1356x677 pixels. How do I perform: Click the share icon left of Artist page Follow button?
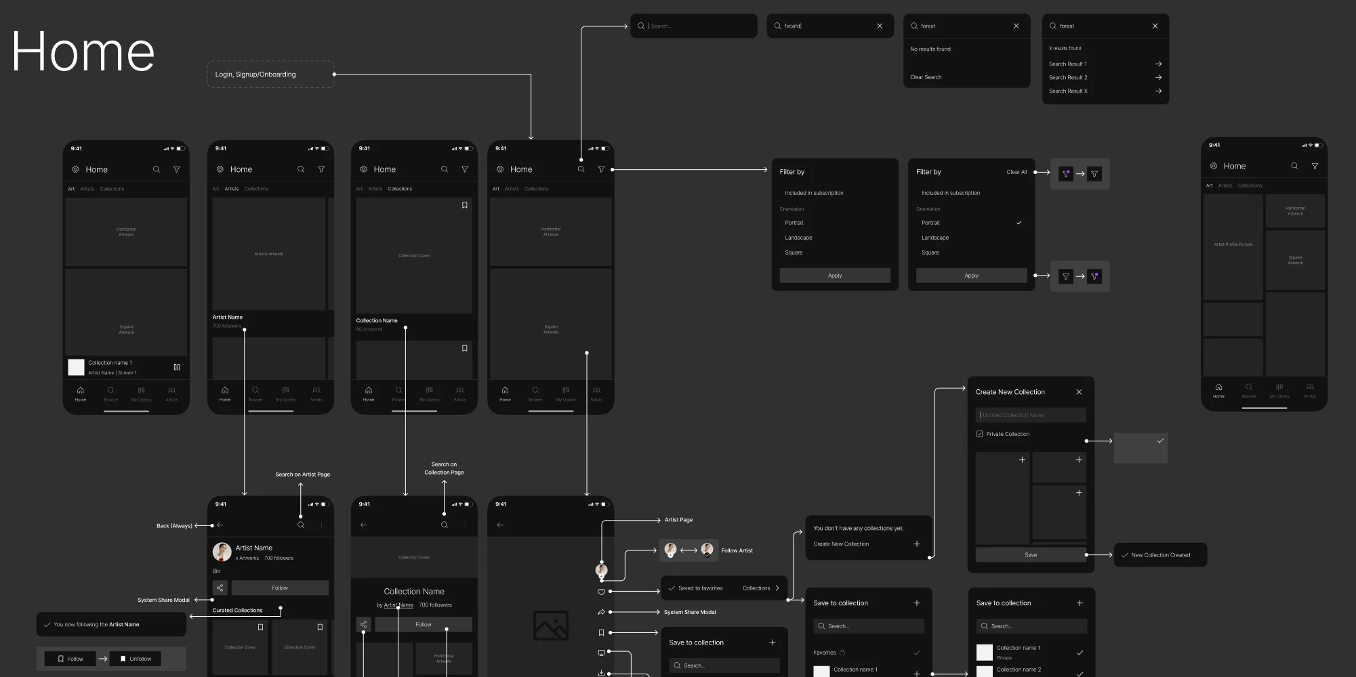(x=220, y=588)
